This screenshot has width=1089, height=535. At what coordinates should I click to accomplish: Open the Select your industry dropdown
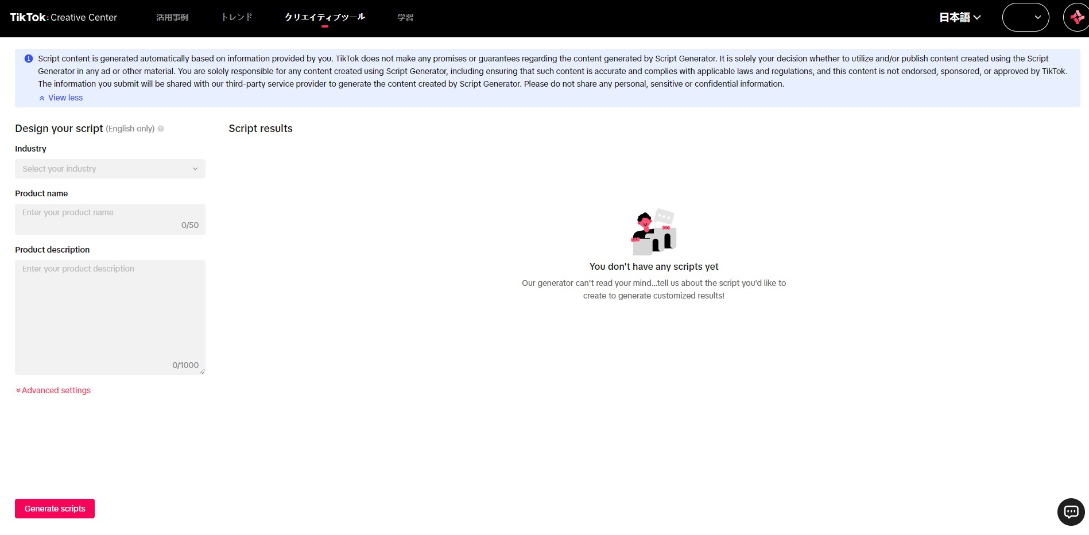(110, 169)
